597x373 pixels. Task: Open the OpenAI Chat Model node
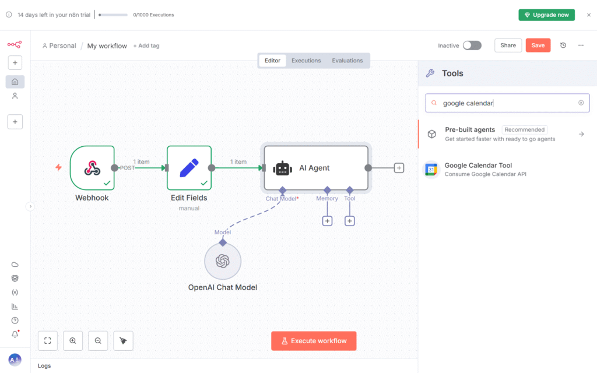pyautogui.click(x=222, y=261)
